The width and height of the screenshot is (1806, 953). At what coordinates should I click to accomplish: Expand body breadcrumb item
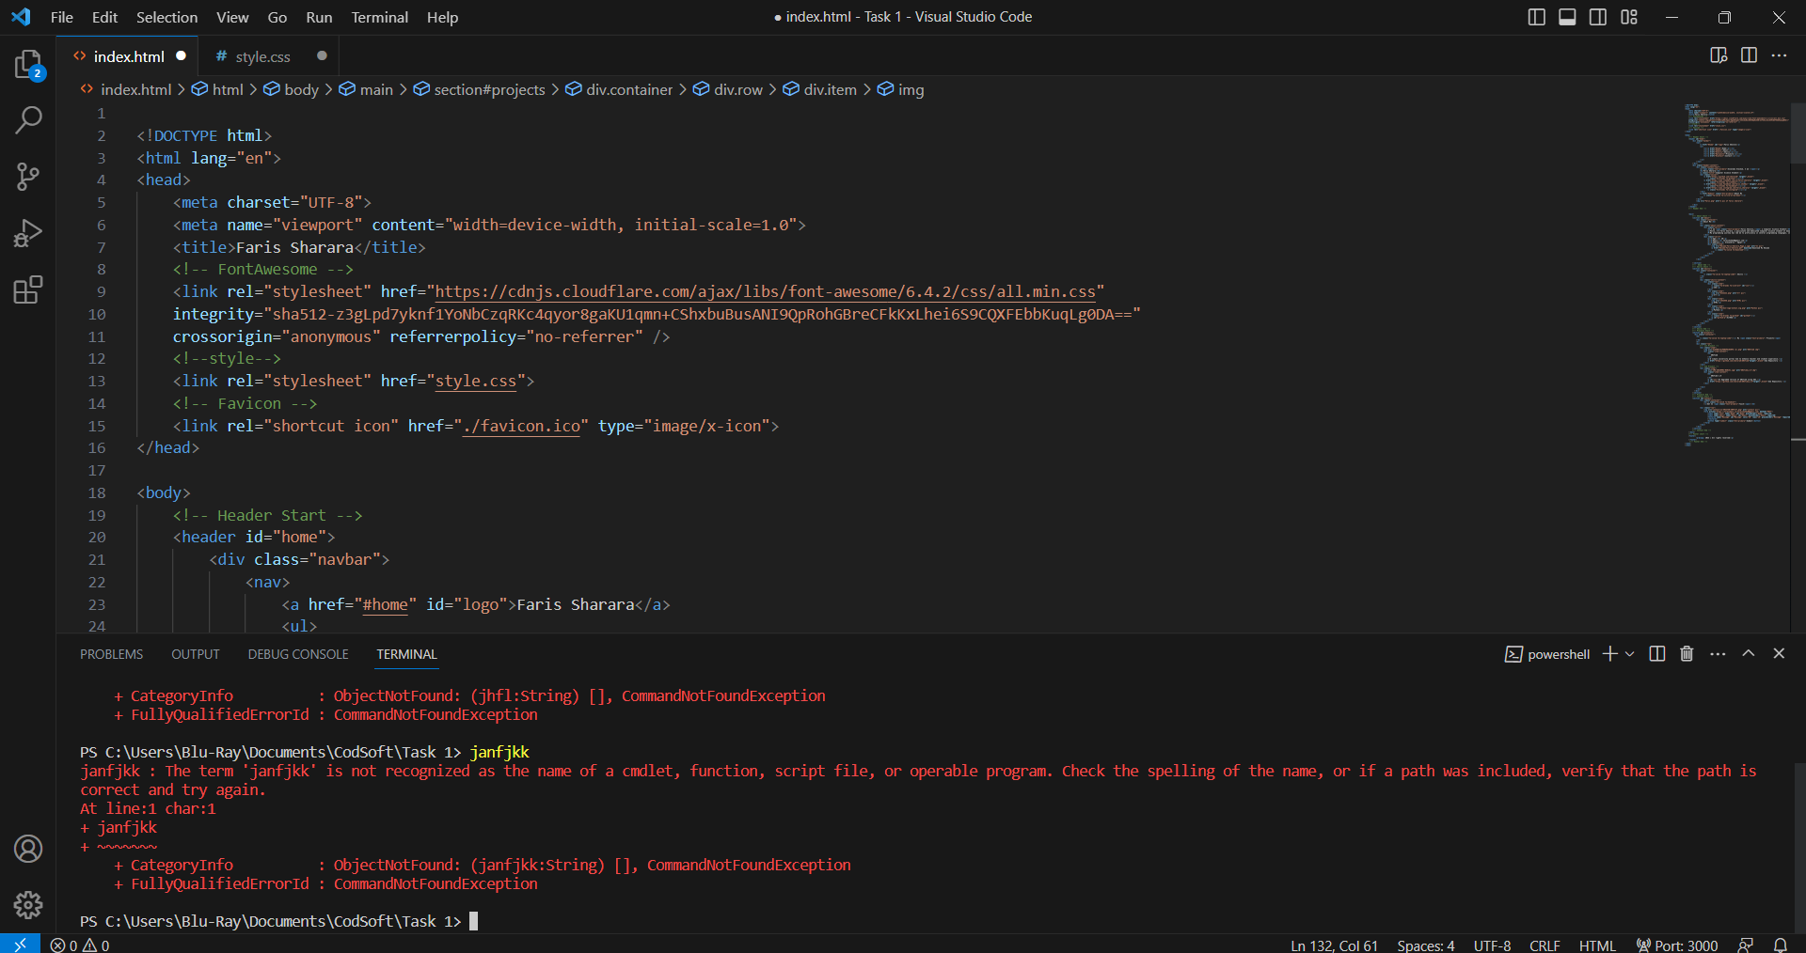[292, 89]
